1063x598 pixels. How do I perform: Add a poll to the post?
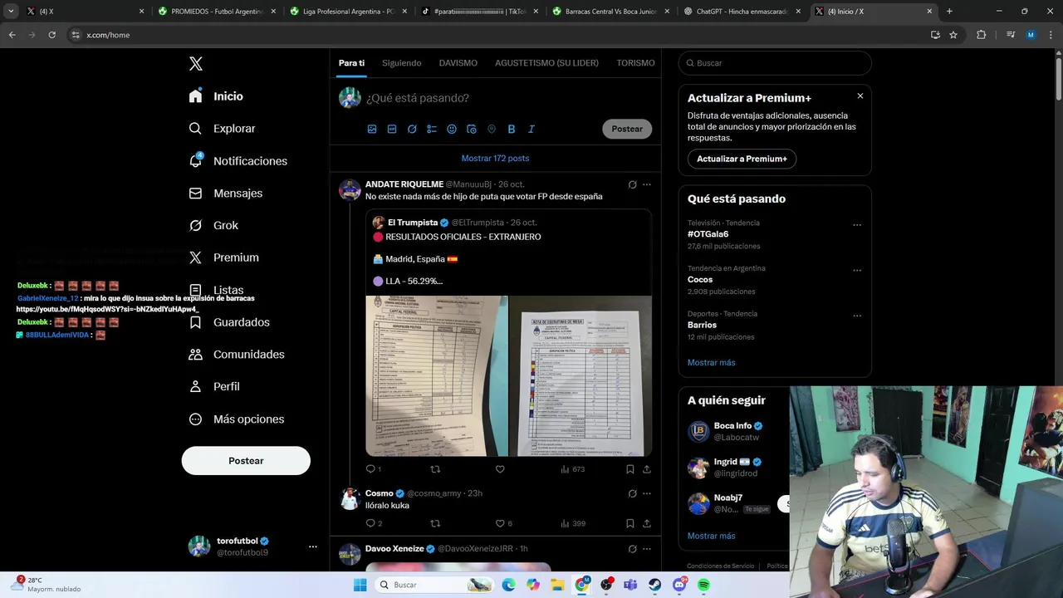[x=432, y=129]
